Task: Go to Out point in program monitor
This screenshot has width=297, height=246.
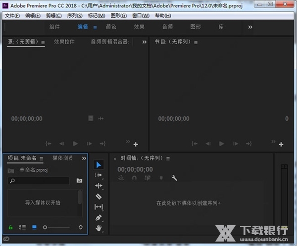Action: click(x=248, y=144)
